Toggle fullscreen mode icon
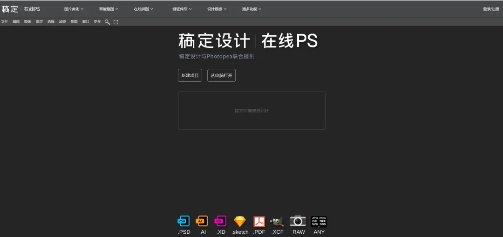 [116, 22]
